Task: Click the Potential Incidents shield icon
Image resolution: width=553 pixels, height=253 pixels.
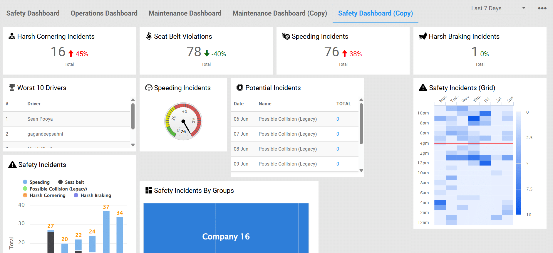Action: tap(240, 87)
